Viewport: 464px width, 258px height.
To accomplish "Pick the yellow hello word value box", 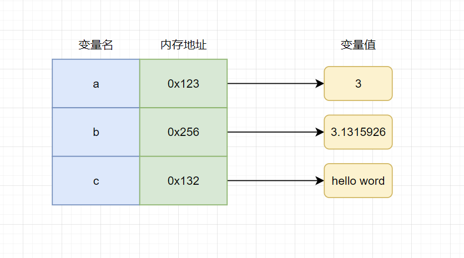I will (x=358, y=181).
